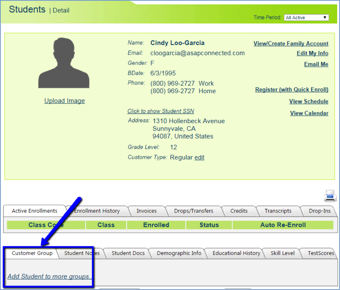Switch to the Invoices tab
This screenshot has height=290, width=340.
[x=147, y=211]
